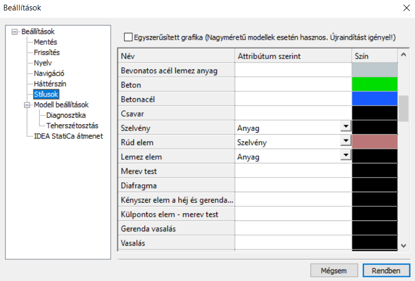
Task: Enable the Egyszerűsített grafika checkbox
Action: tap(128, 37)
